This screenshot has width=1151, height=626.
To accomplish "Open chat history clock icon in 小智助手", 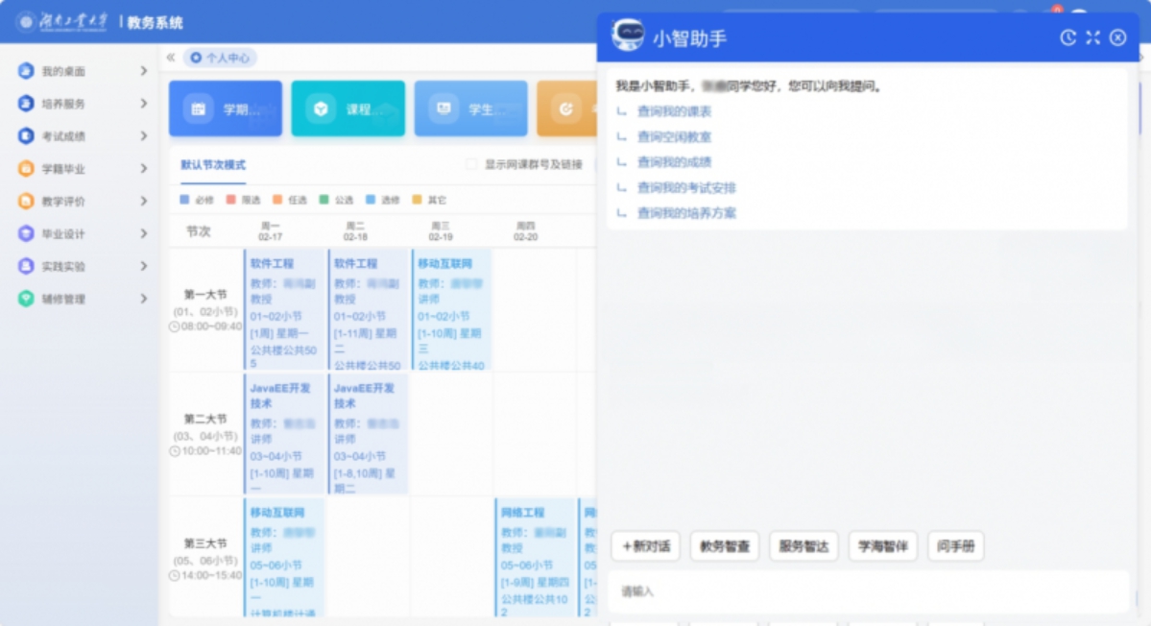I will click(1067, 37).
